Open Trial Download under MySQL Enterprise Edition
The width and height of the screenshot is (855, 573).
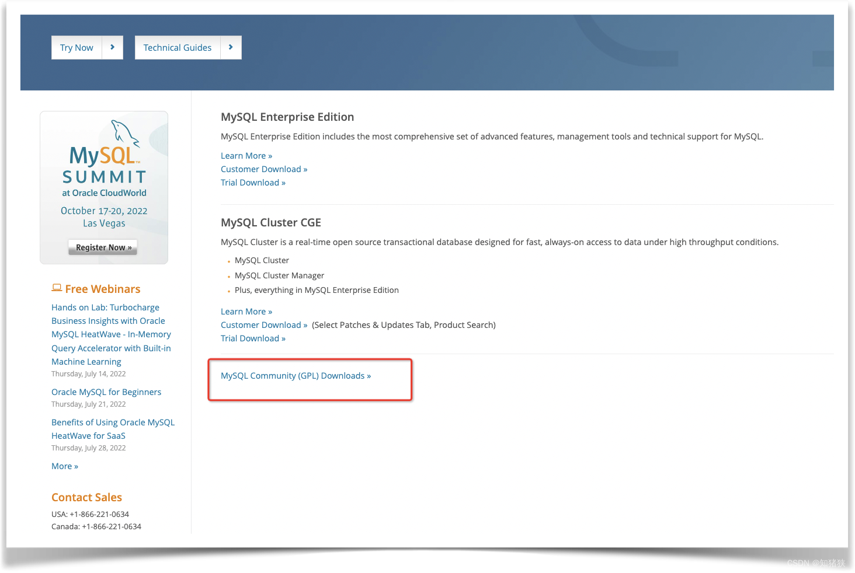click(253, 183)
